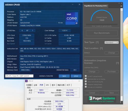Toggle Exit app on completion checkbox
Screen dimensions: 128x111
[86, 87]
